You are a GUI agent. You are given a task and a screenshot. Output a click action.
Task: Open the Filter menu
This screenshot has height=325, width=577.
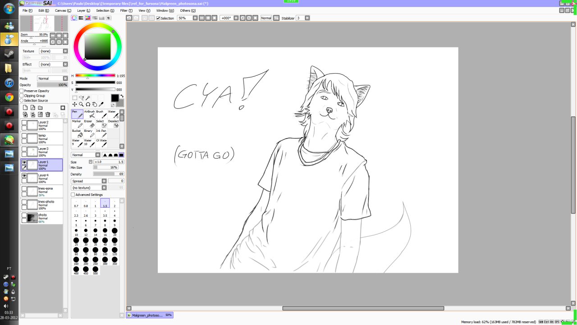click(127, 10)
